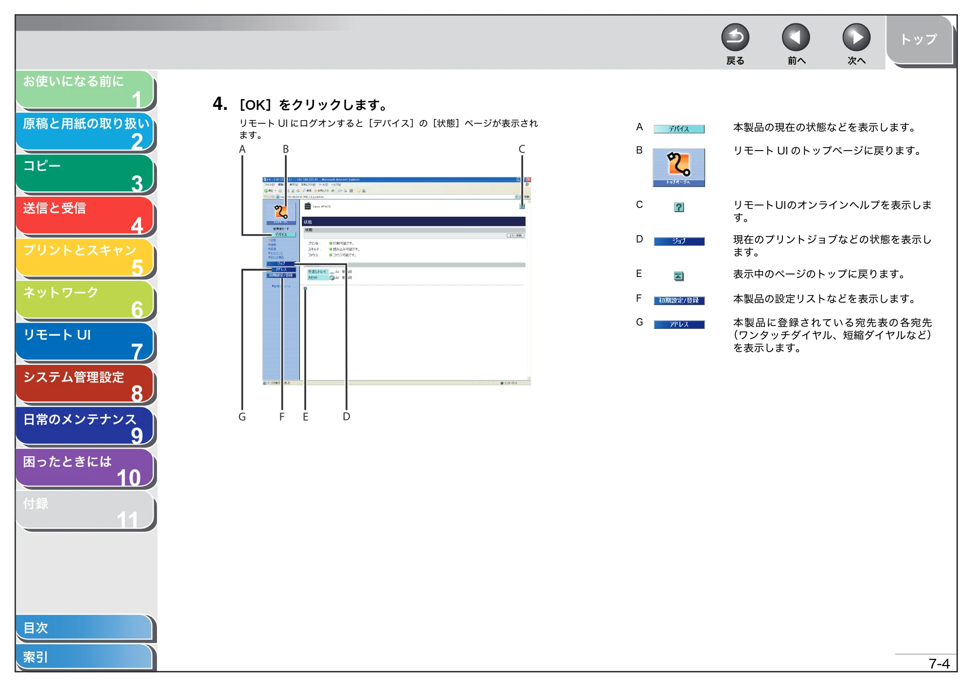
Task: Click the 前へ previous page arrow
Action: coord(796,37)
